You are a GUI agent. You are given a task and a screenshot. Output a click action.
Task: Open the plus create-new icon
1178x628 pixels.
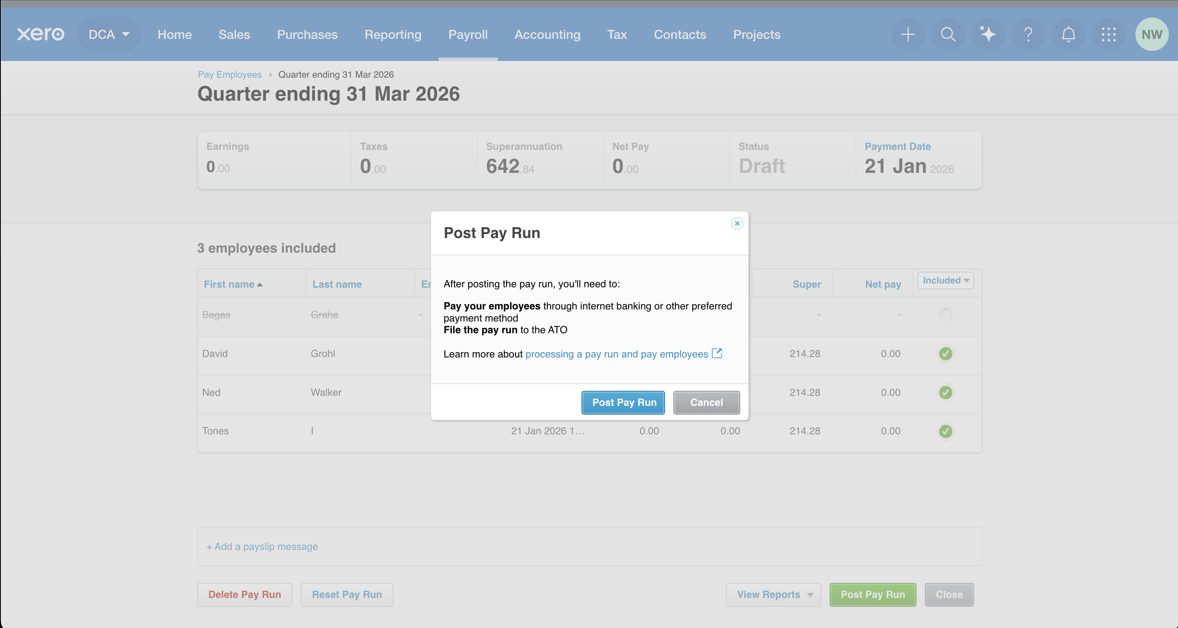908,34
